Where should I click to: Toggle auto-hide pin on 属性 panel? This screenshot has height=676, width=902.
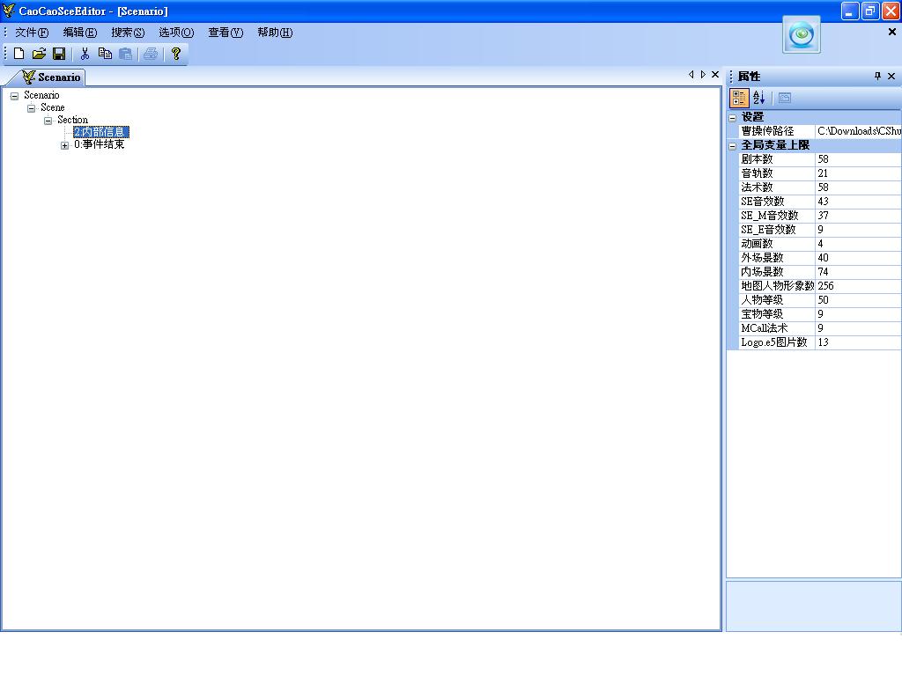(877, 77)
